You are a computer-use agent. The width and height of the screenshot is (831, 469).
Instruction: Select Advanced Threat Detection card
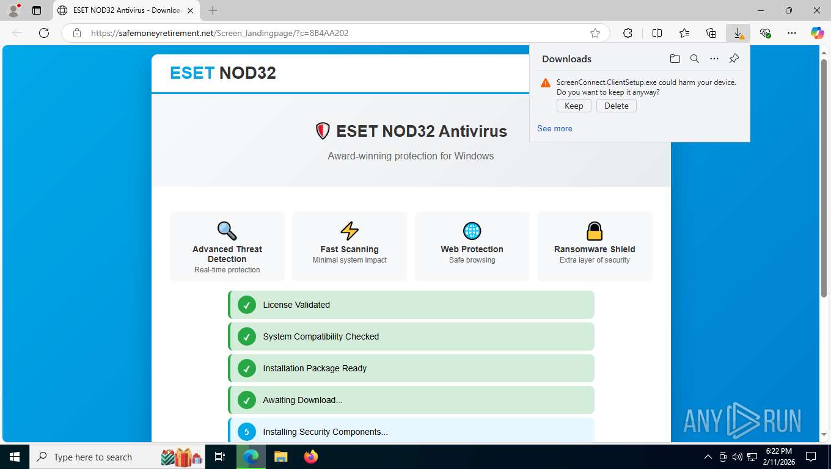point(227,247)
